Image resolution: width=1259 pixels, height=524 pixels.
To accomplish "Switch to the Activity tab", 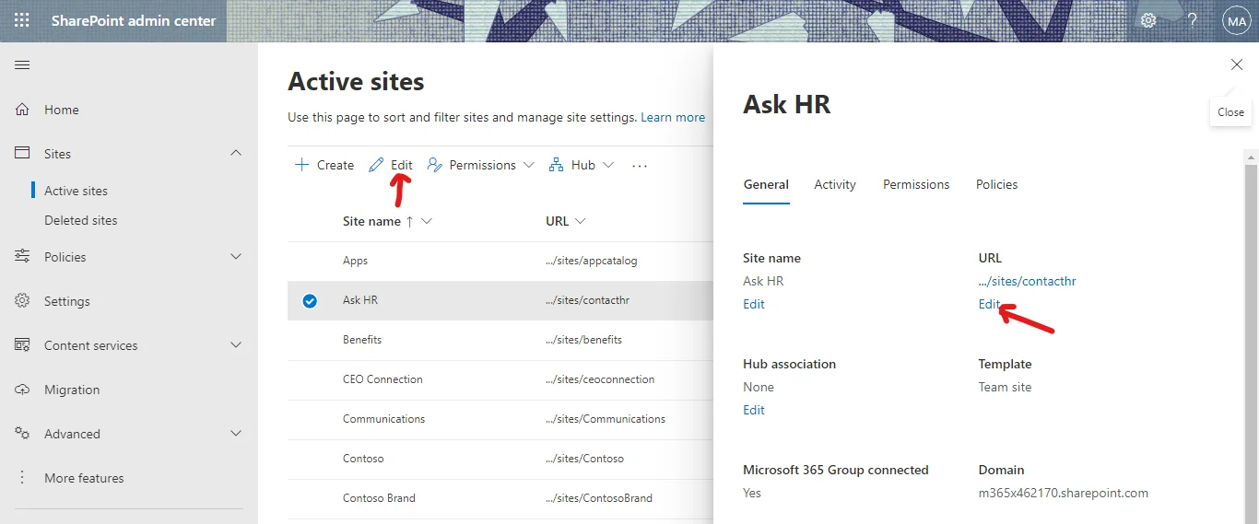I will point(835,184).
